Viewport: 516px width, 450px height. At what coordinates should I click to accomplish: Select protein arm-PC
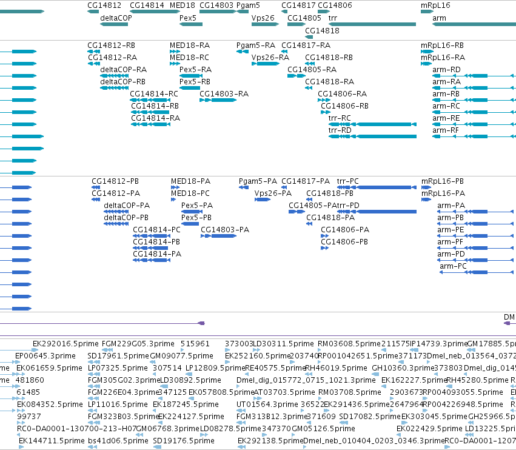click(x=453, y=266)
